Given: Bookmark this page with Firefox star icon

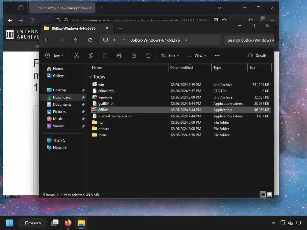Looking at the screenshot, I should (x=224, y=20).
